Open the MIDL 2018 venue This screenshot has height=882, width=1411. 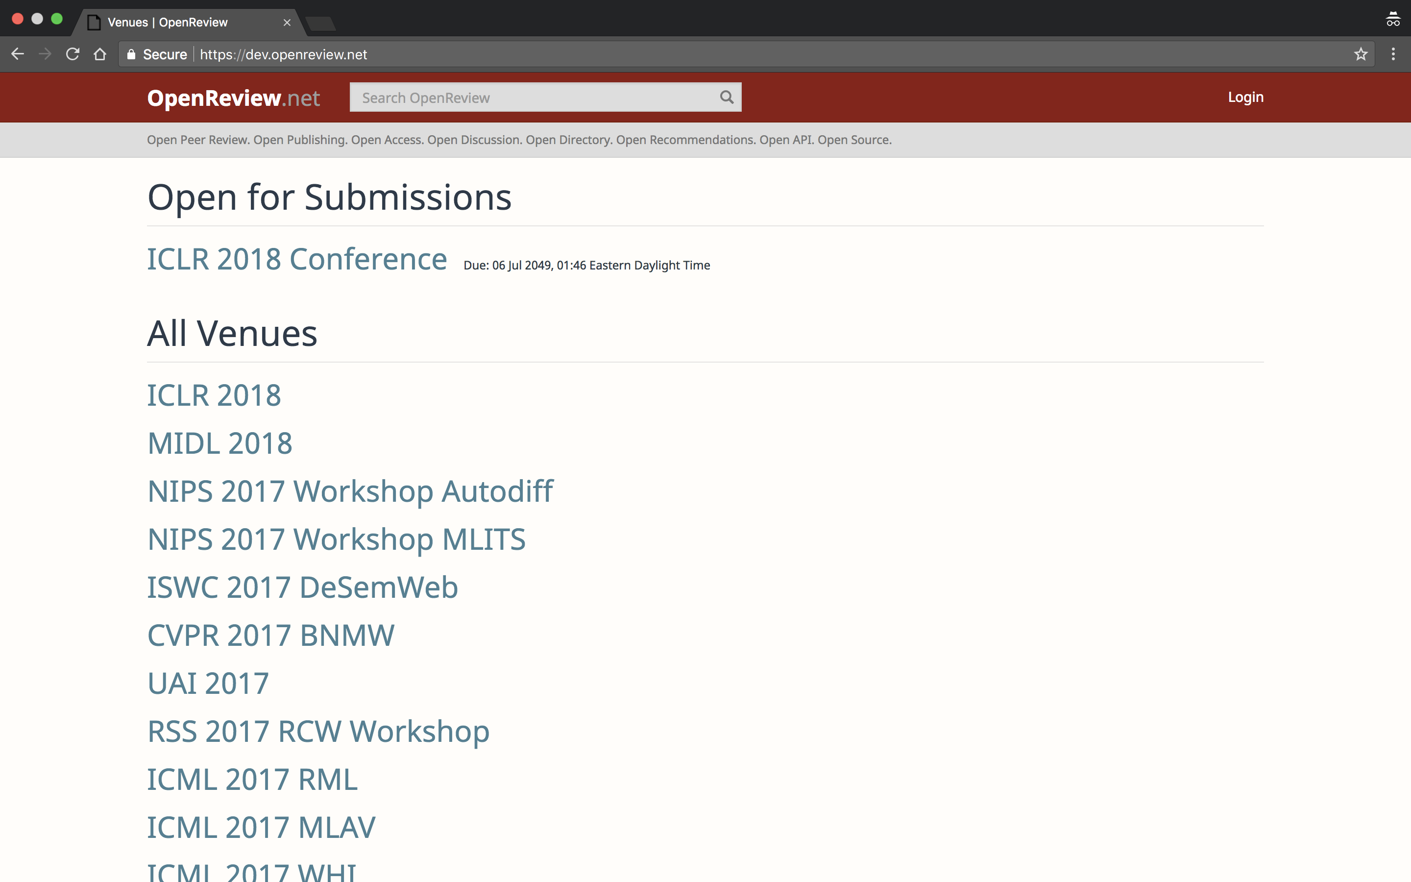point(220,443)
